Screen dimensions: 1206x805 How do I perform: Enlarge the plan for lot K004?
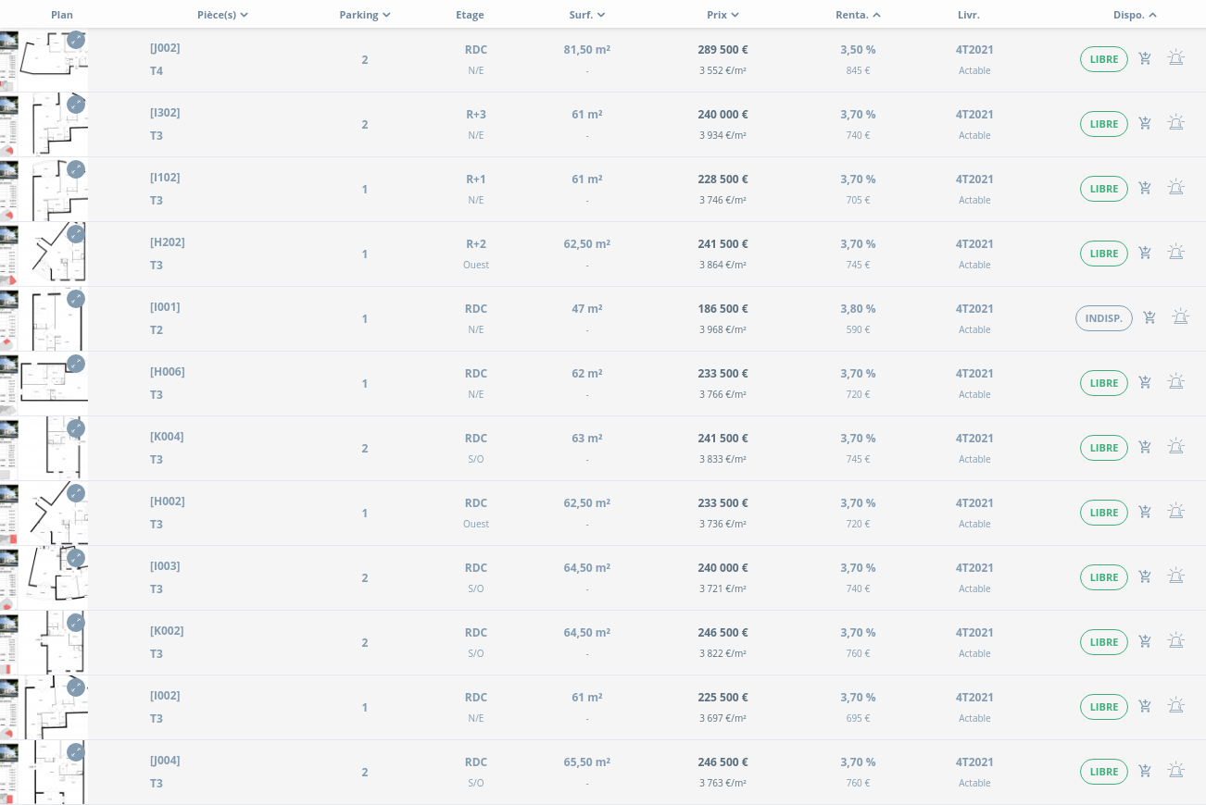76,428
